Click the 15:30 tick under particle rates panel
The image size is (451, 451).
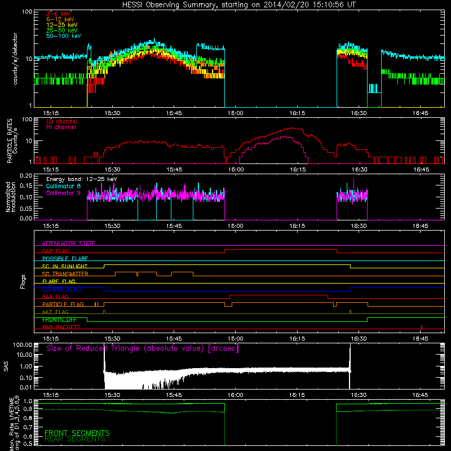pos(112,170)
